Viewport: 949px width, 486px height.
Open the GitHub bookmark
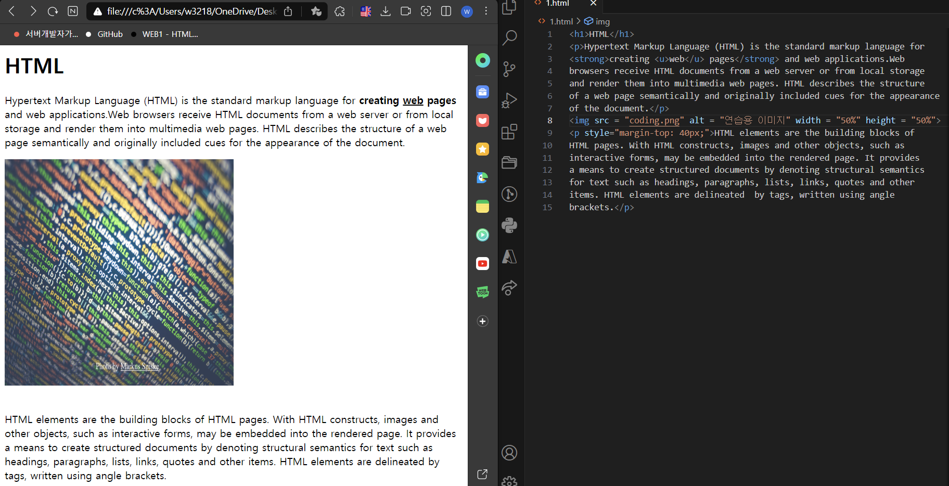point(105,34)
